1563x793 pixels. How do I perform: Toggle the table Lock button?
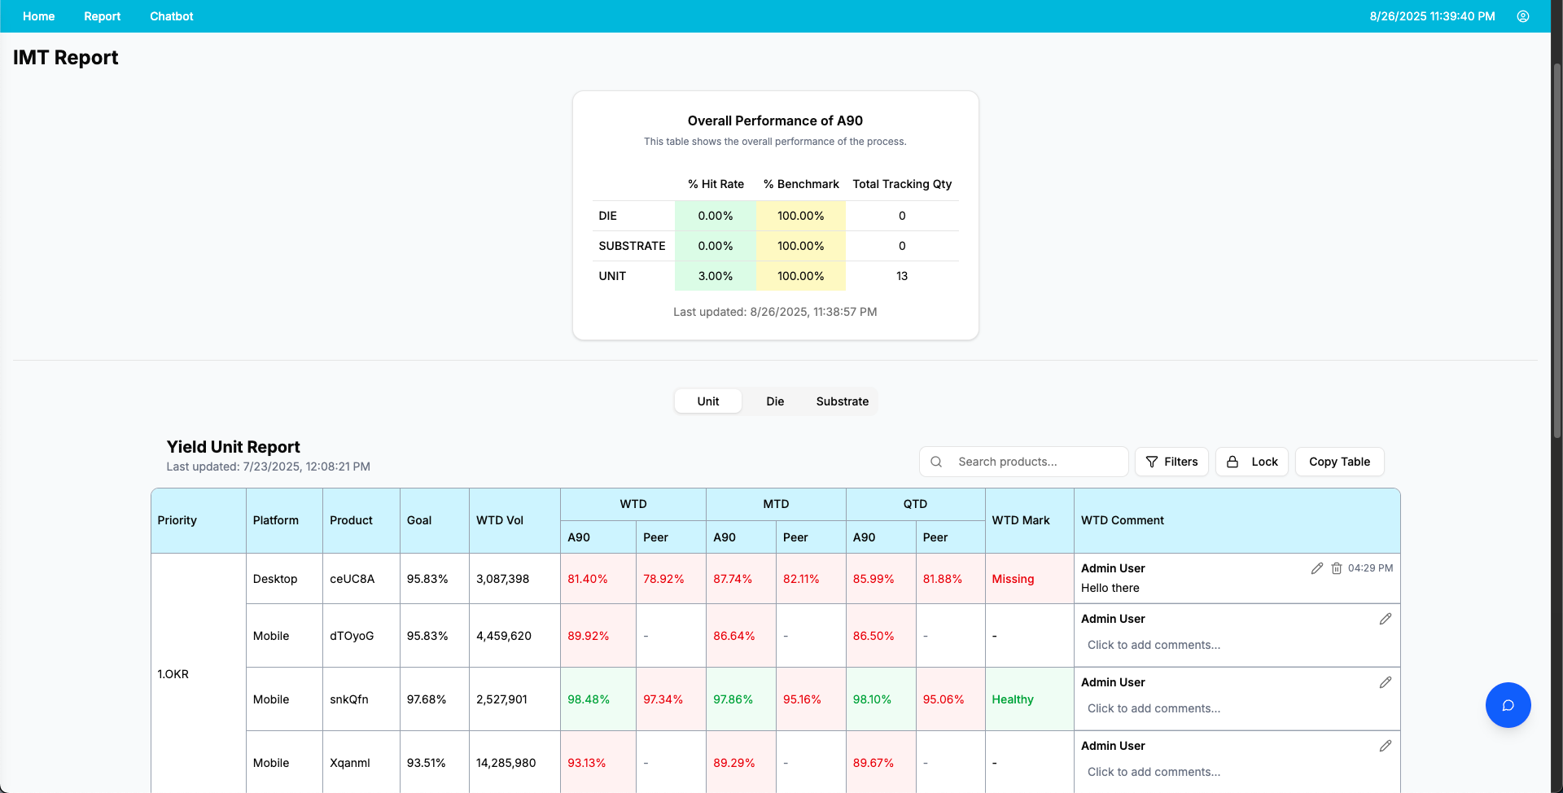1251,462
